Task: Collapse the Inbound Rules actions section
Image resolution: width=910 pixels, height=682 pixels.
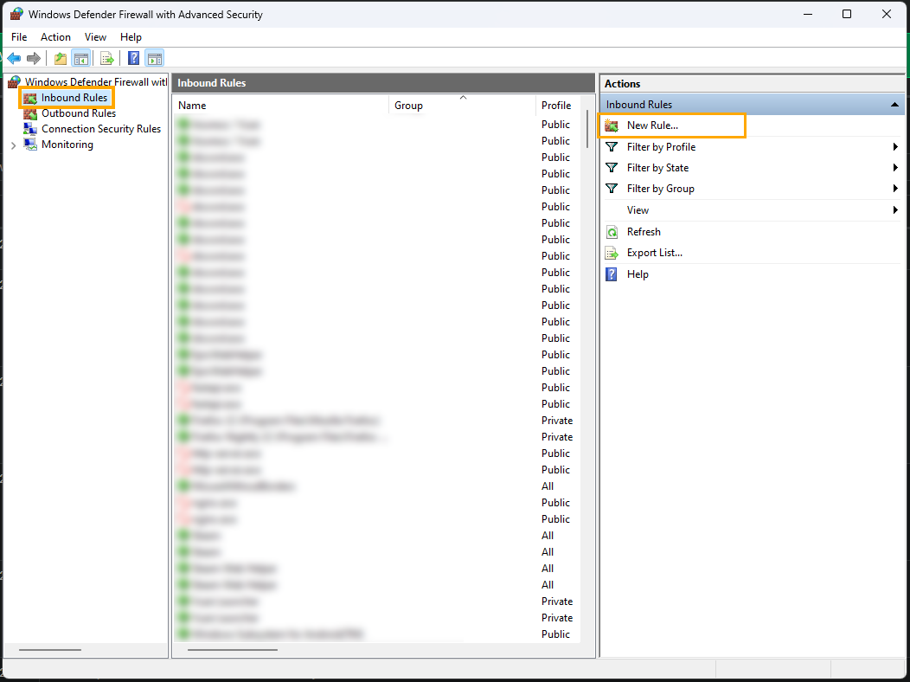Action: 894,105
